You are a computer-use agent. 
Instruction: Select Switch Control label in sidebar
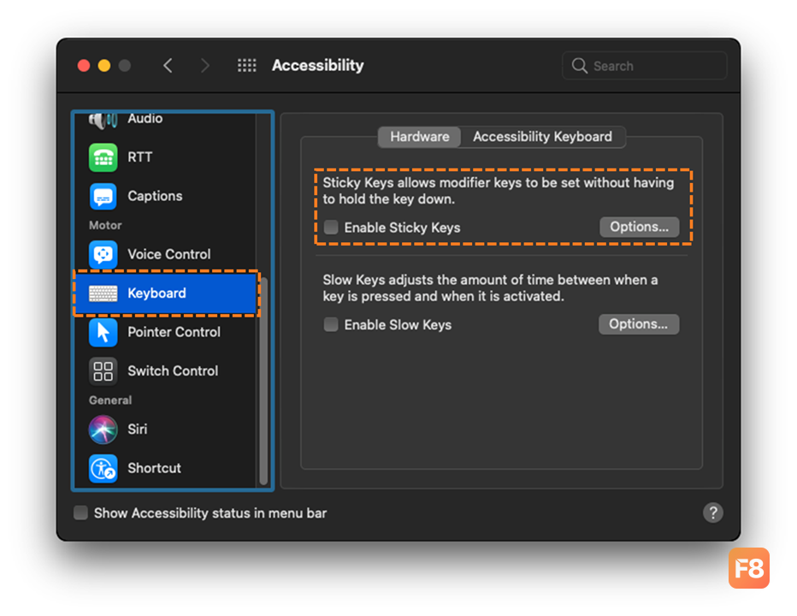(173, 371)
